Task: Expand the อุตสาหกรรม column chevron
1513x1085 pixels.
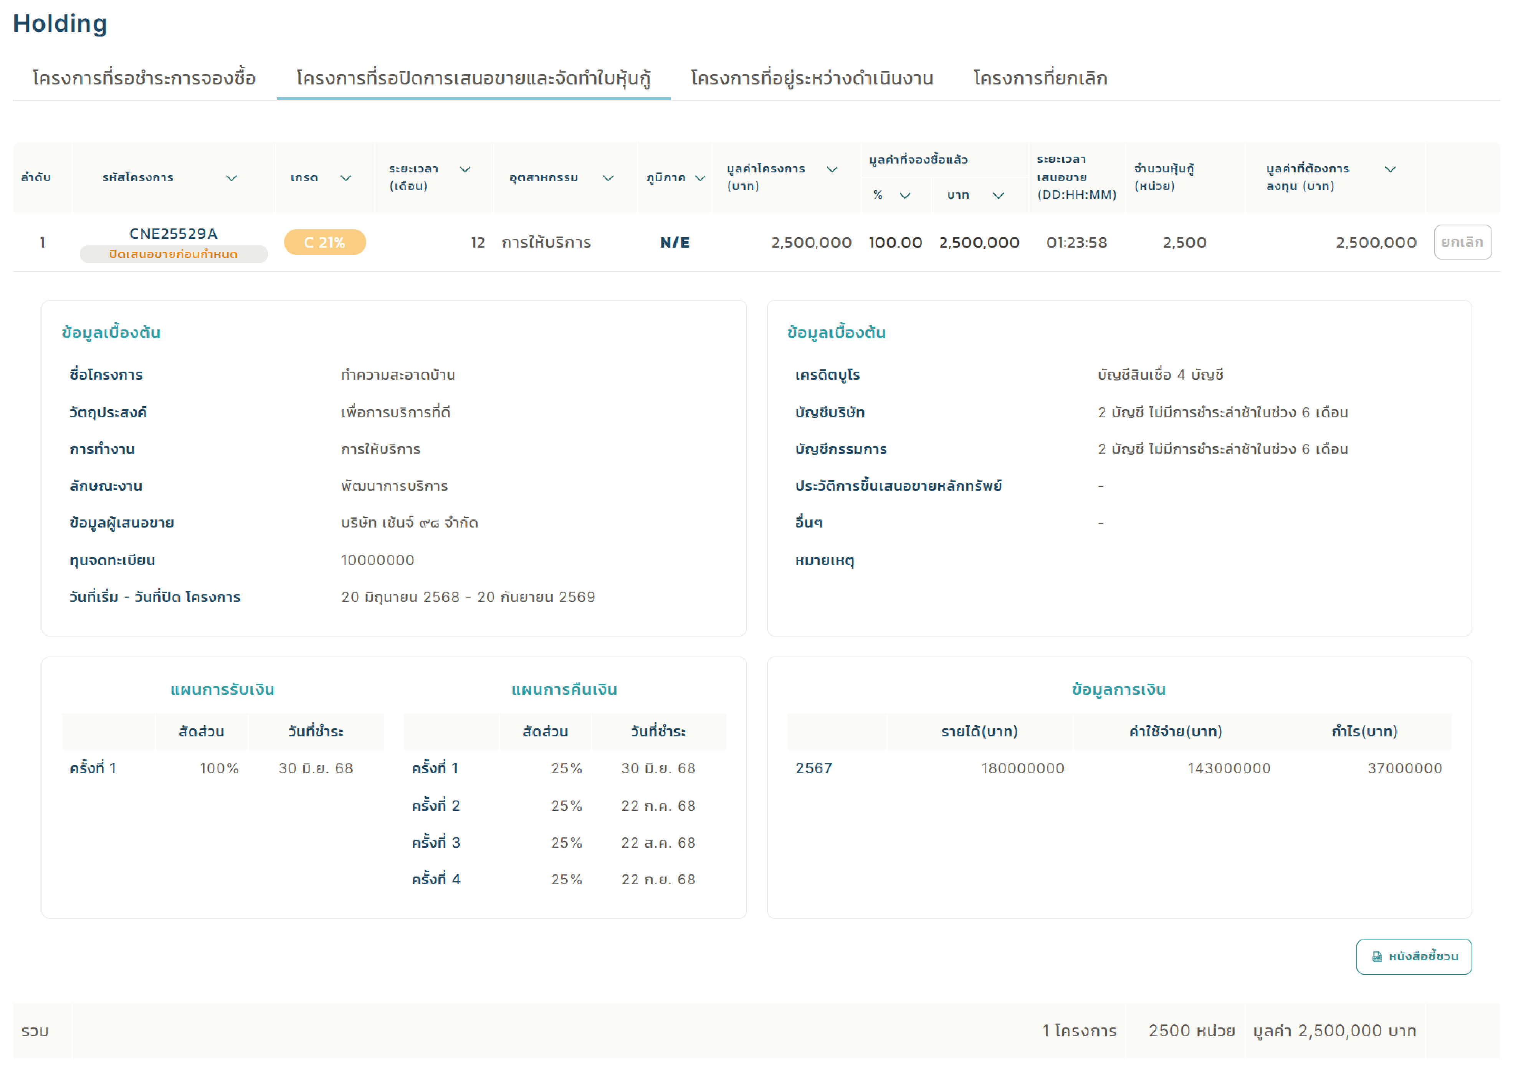Action: pyautogui.click(x=608, y=178)
